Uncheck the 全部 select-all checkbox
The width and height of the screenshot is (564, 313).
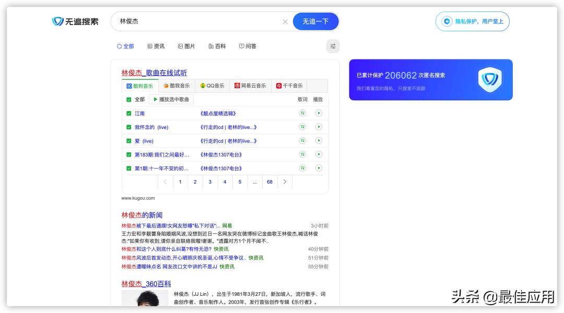click(128, 99)
